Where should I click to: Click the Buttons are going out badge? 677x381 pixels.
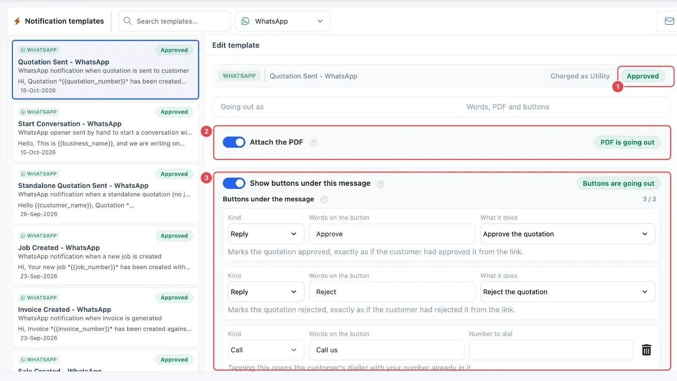[x=619, y=183]
